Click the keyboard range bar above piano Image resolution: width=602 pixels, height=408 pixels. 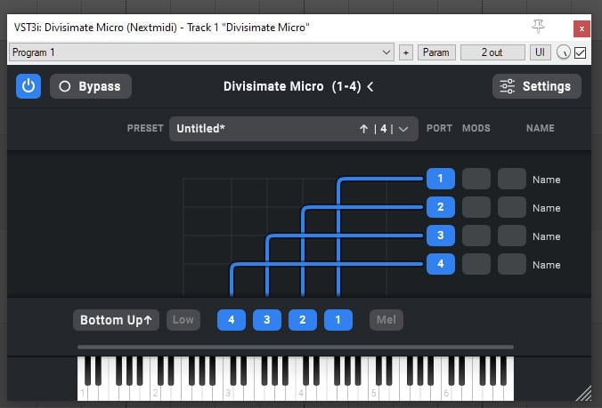click(x=296, y=347)
